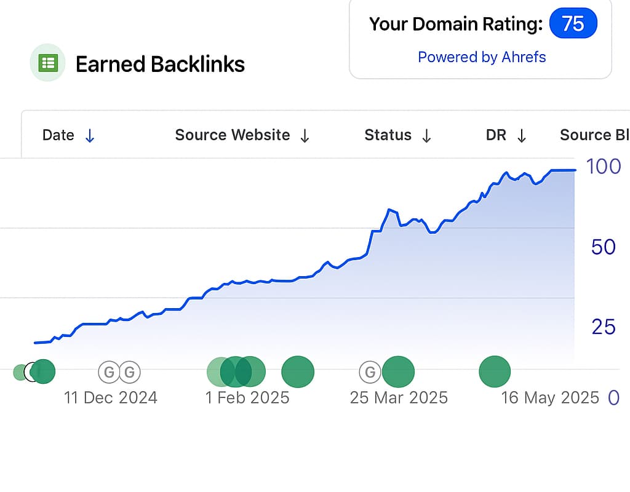Click the blue sort arrow next to Date
Screen dimensions: 630x492
point(90,136)
